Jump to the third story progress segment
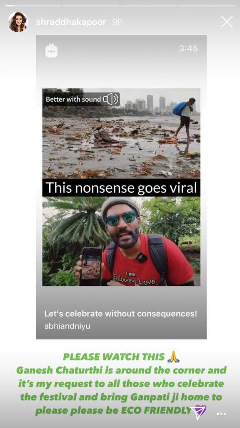 click(x=149, y=5)
